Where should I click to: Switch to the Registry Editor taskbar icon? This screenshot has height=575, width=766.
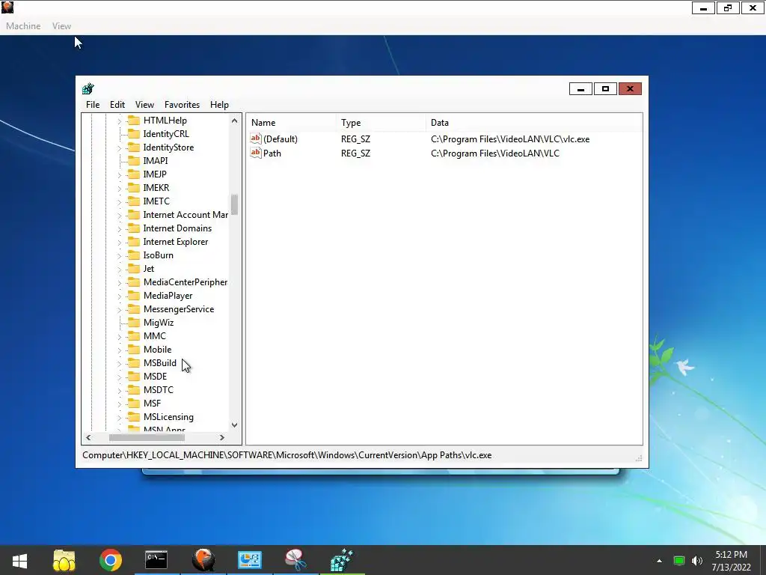coord(342,560)
